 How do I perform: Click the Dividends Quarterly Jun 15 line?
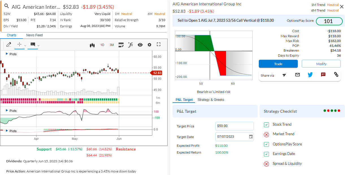(40, 161)
